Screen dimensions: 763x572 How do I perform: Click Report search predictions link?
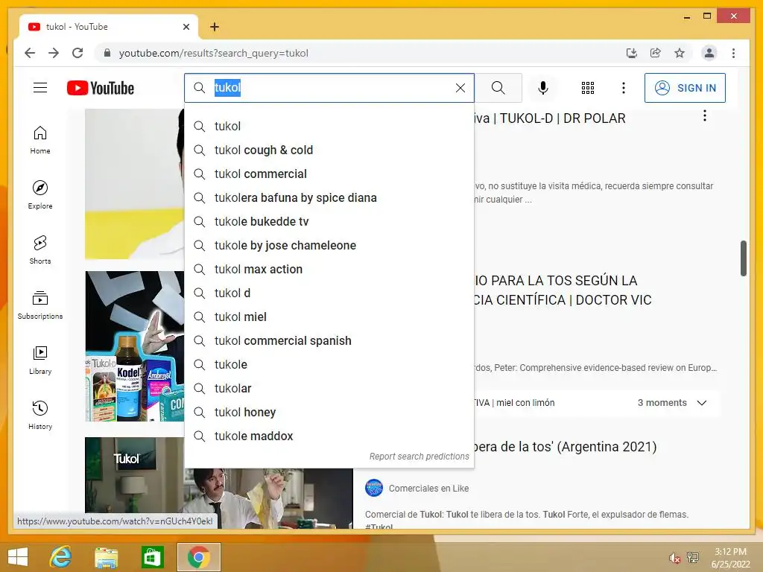click(419, 457)
